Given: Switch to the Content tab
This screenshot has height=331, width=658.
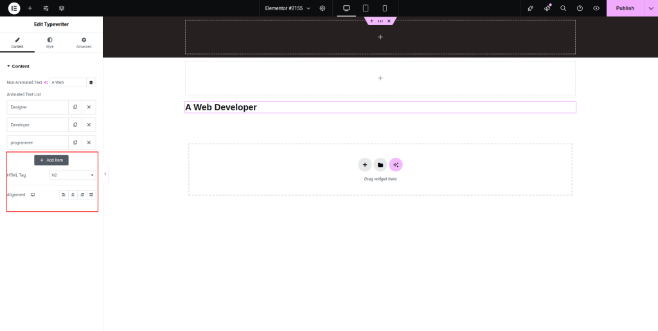Looking at the screenshot, I should pos(17,43).
